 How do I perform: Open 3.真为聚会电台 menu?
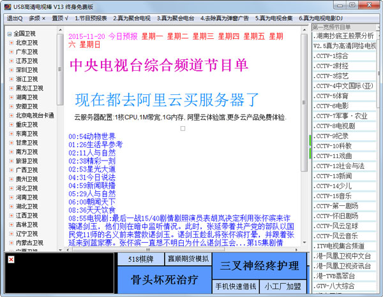[176, 18]
